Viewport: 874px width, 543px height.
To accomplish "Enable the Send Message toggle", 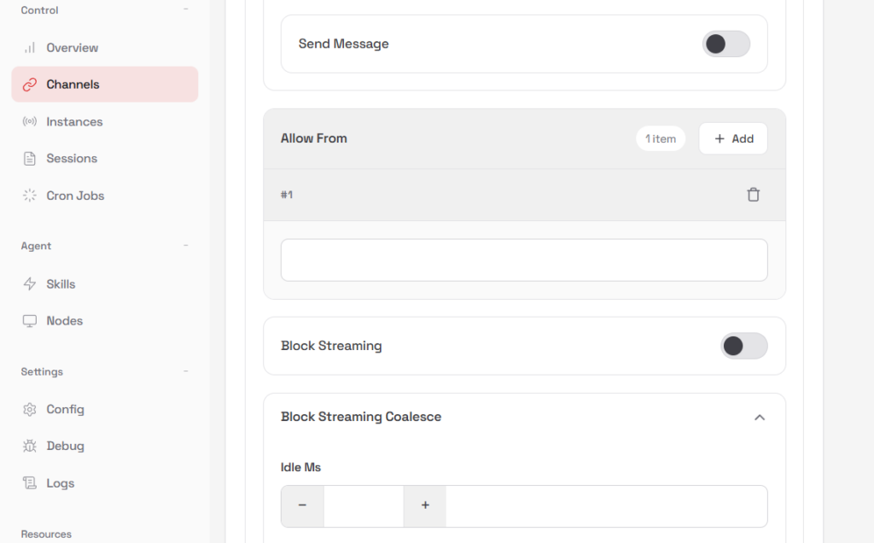I will [725, 44].
